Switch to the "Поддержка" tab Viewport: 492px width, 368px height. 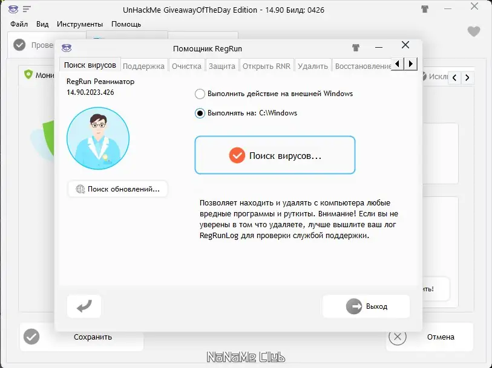(x=143, y=66)
